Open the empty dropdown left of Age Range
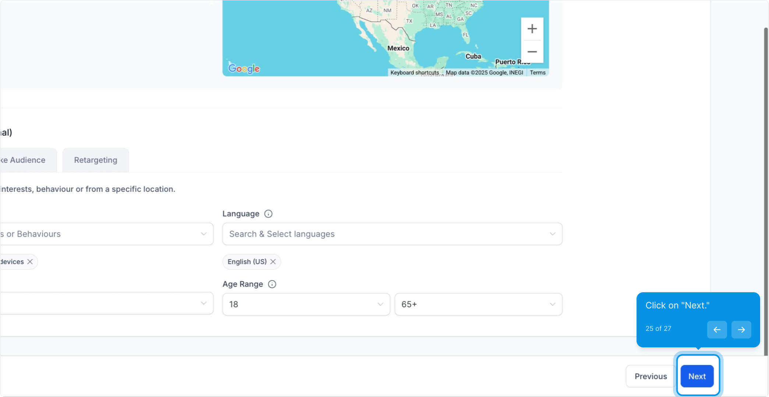 pyautogui.click(x=107, y=304)
